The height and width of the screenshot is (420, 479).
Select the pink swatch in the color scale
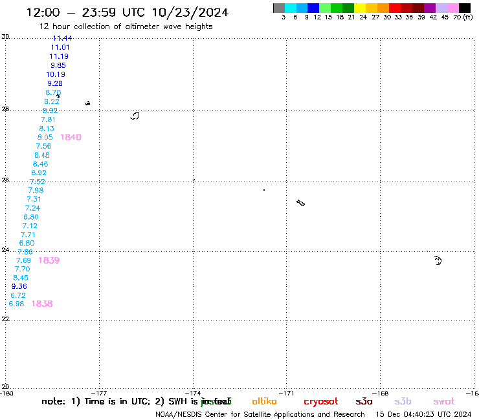453,8
